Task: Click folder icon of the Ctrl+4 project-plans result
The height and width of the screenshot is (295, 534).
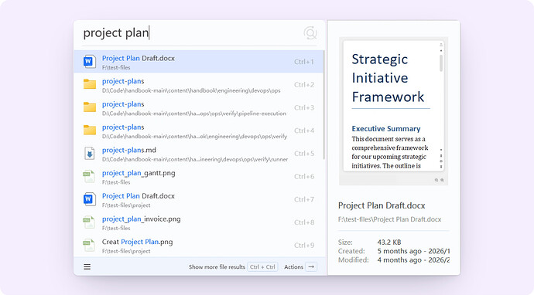Action: [90, 131]
